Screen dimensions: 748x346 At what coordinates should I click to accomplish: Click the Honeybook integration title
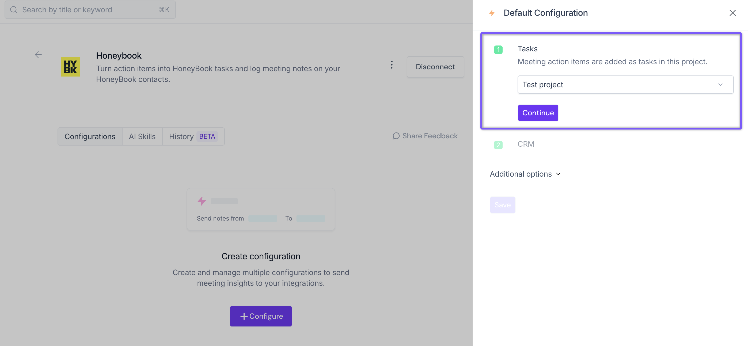(x=119, y=55)
